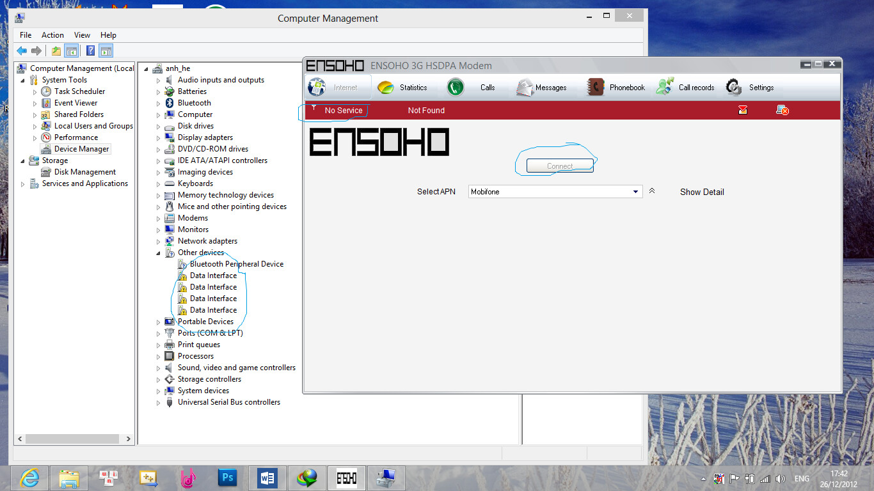Collapse the Other devices node

(159, 253)
